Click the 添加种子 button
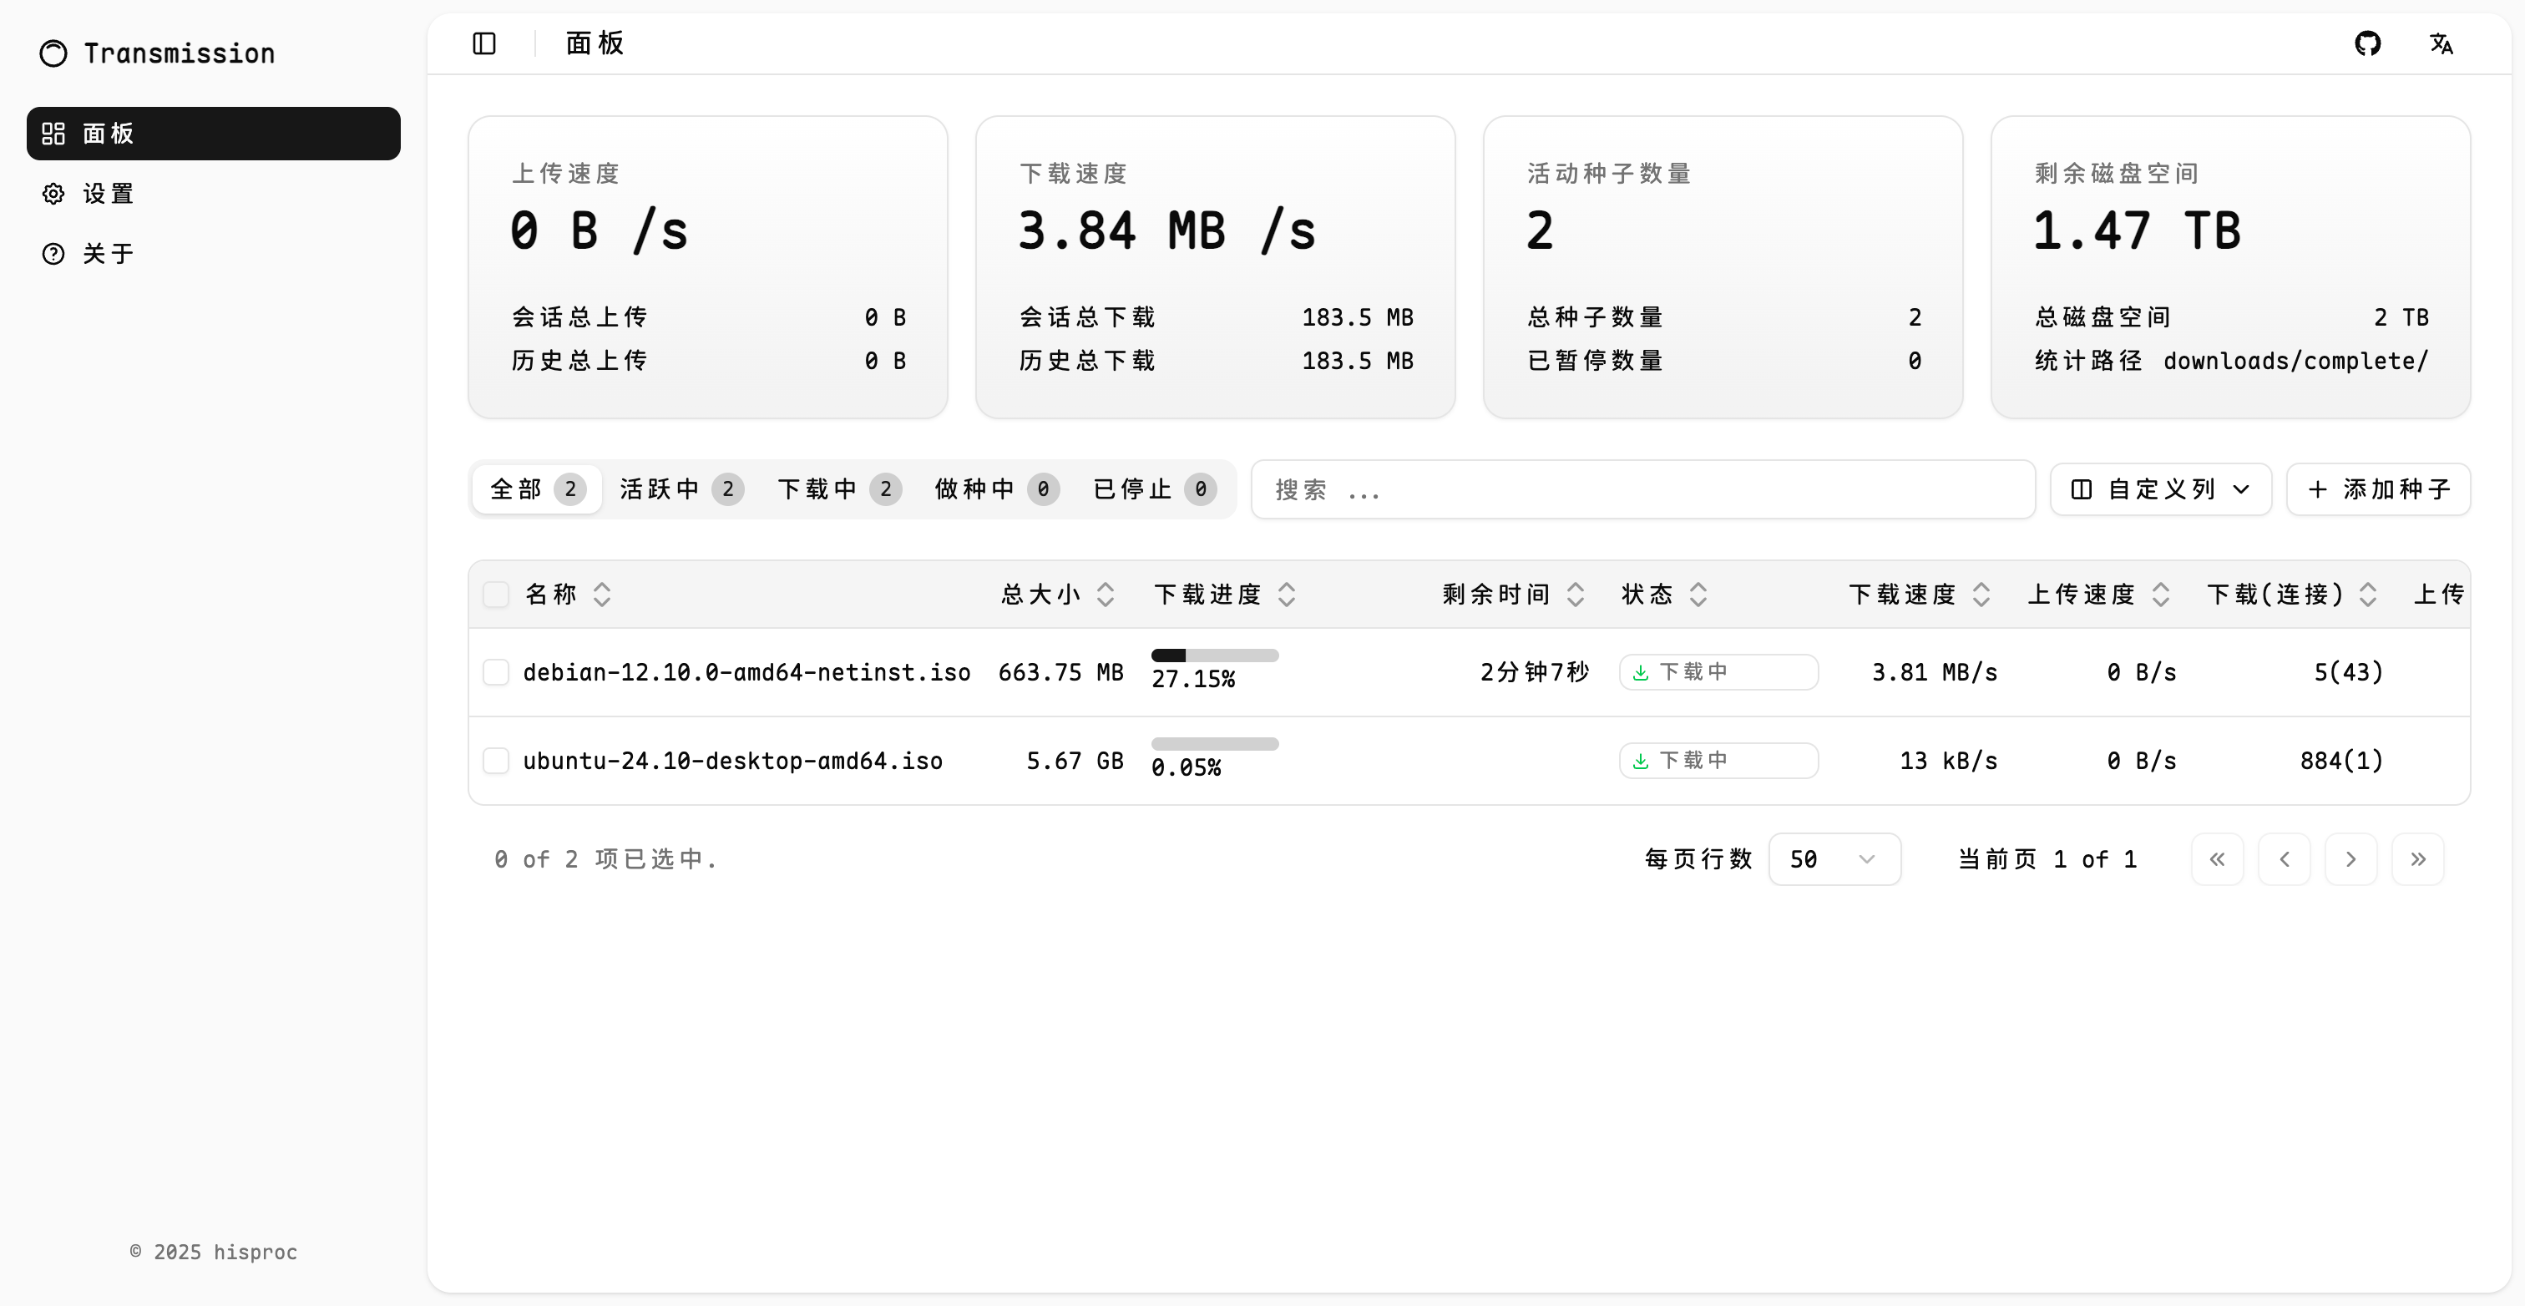The height and width of the screenshot is (1306, 2525). [2378, 489]
